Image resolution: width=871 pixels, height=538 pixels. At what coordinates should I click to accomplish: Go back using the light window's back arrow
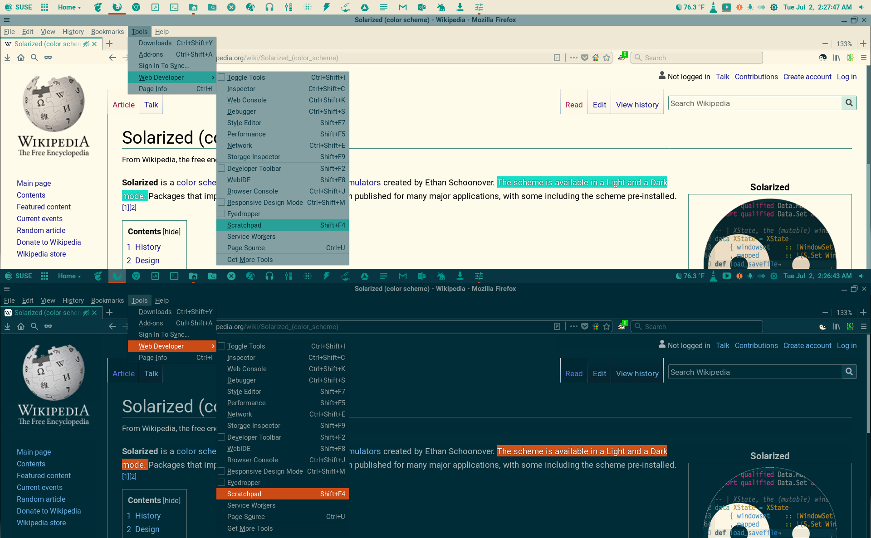click(113, 58)
